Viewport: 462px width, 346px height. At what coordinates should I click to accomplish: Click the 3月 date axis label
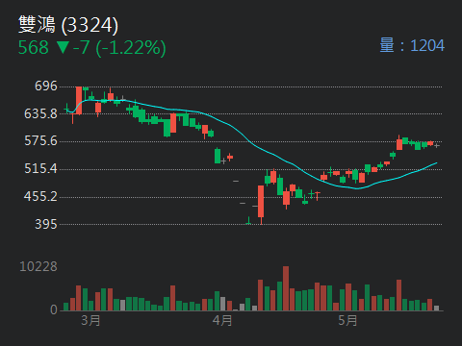coord(90,320)
